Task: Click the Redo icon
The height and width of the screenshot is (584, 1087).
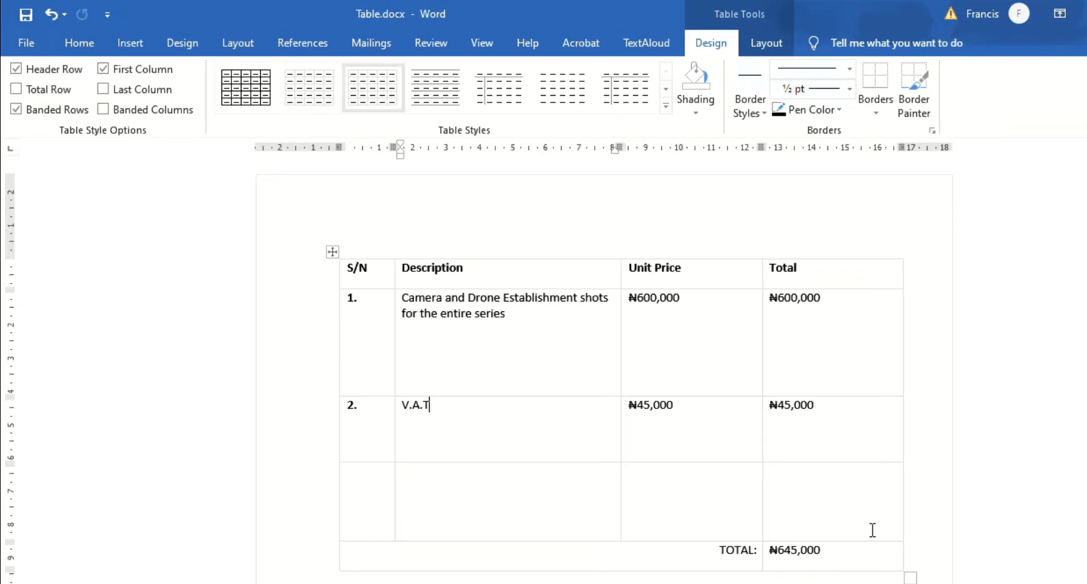Action: coord(82,14)
